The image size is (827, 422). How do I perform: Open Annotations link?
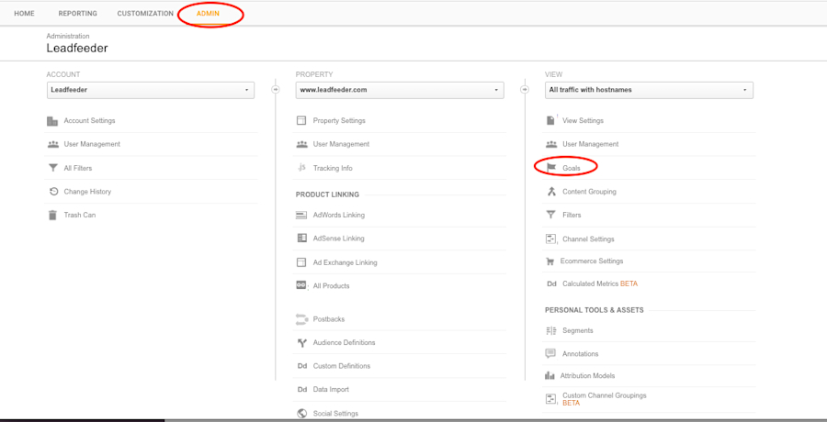click(581, 354)
